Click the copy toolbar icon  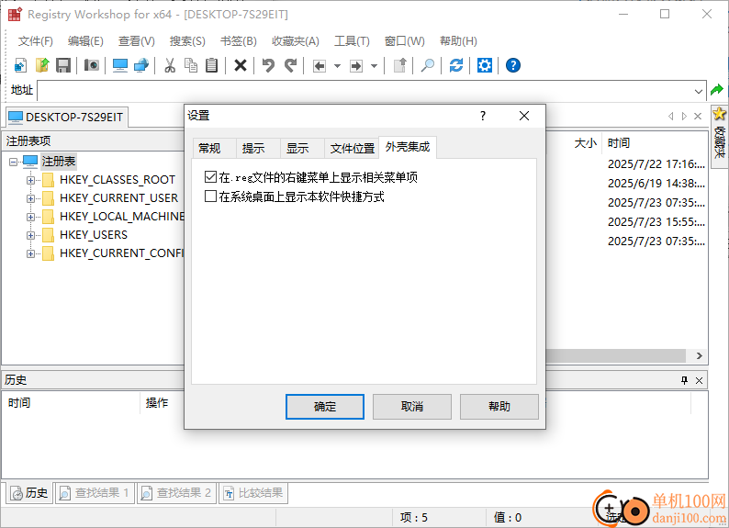coord(191,65)
